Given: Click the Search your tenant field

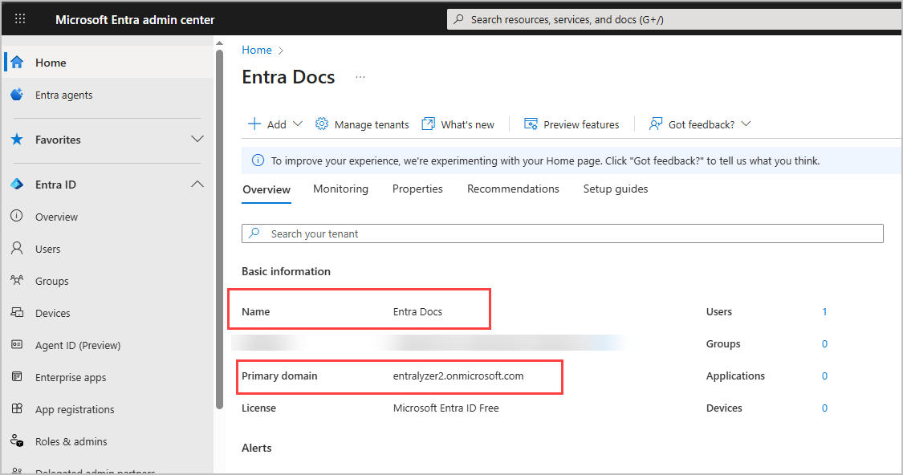Looking at the screenshot, I should [562, 233].
